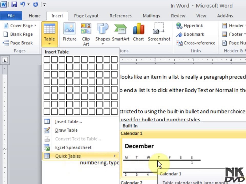Open the Add-Ins tab
246x184 pixels.
pyautogui.click(x=225, y=16)
